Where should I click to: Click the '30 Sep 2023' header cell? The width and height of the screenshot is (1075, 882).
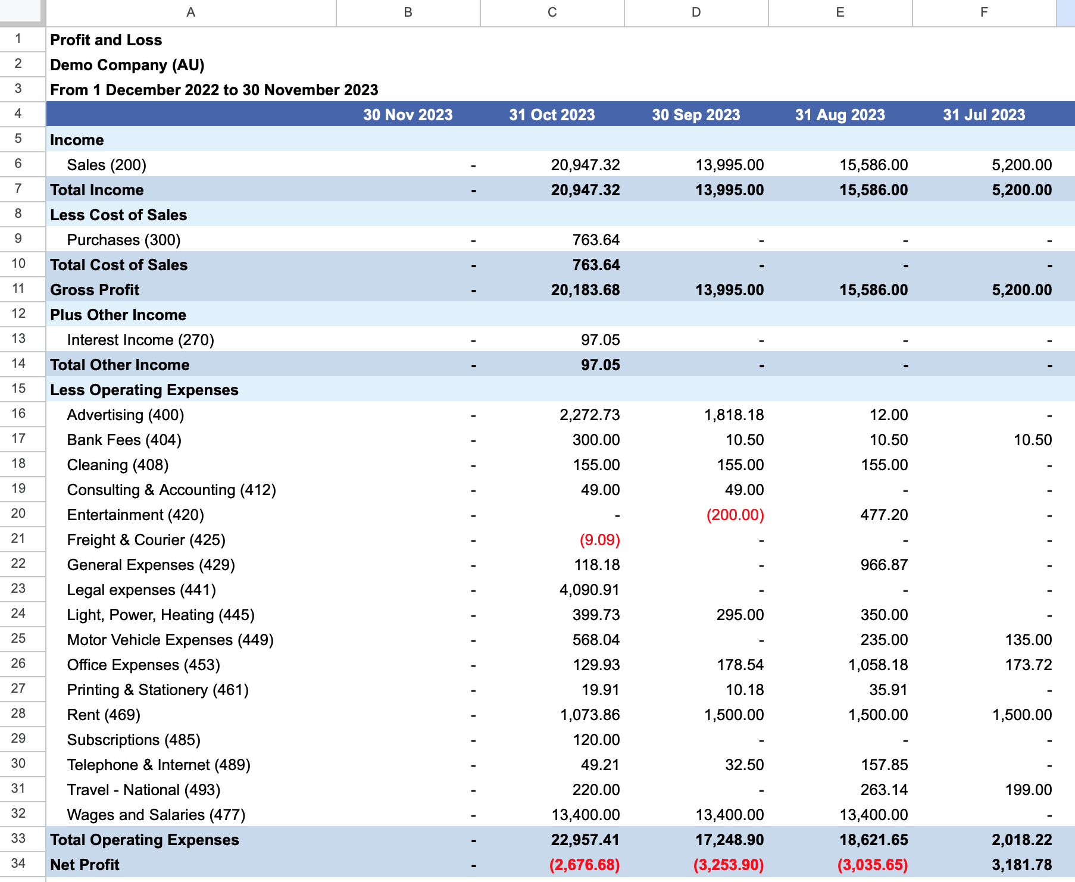click(696, 114)
